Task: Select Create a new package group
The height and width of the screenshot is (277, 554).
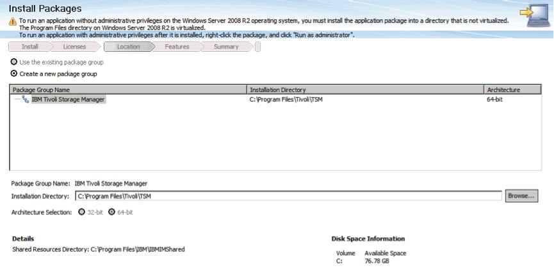Action: click(x=14, y=74)
